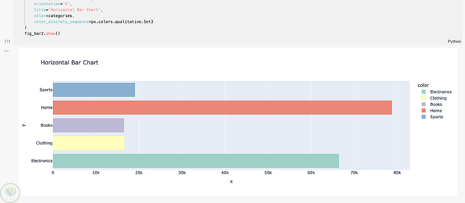
Task: Click the blue Sports bar
Action: click(x=94, y=90)
